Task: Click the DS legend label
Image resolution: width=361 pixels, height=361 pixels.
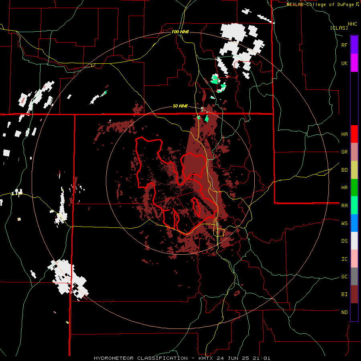Action: pyautogui.click(x=345, y=241)
